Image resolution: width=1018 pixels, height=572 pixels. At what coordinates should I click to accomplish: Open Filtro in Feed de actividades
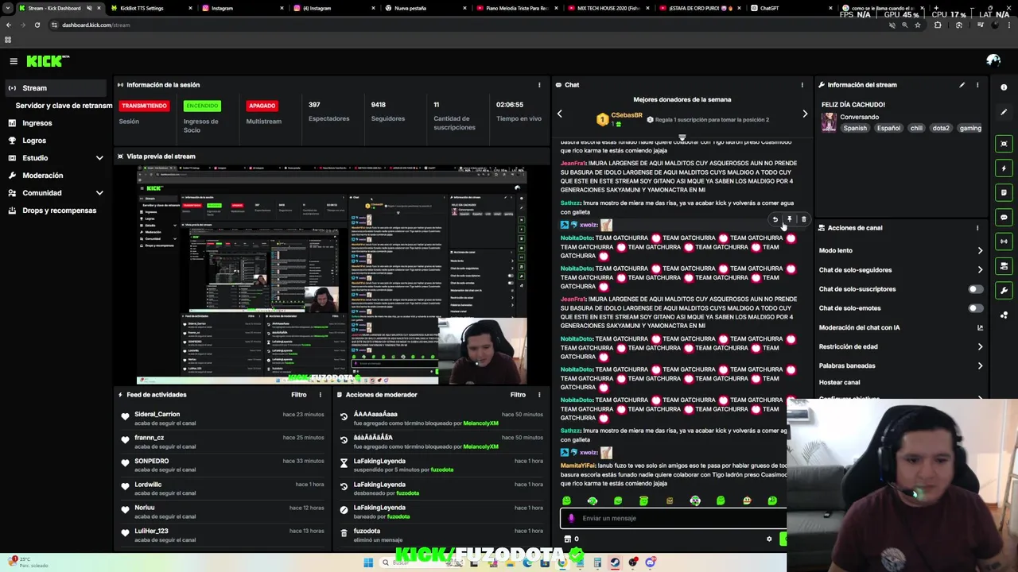click(x=298, y=395)
